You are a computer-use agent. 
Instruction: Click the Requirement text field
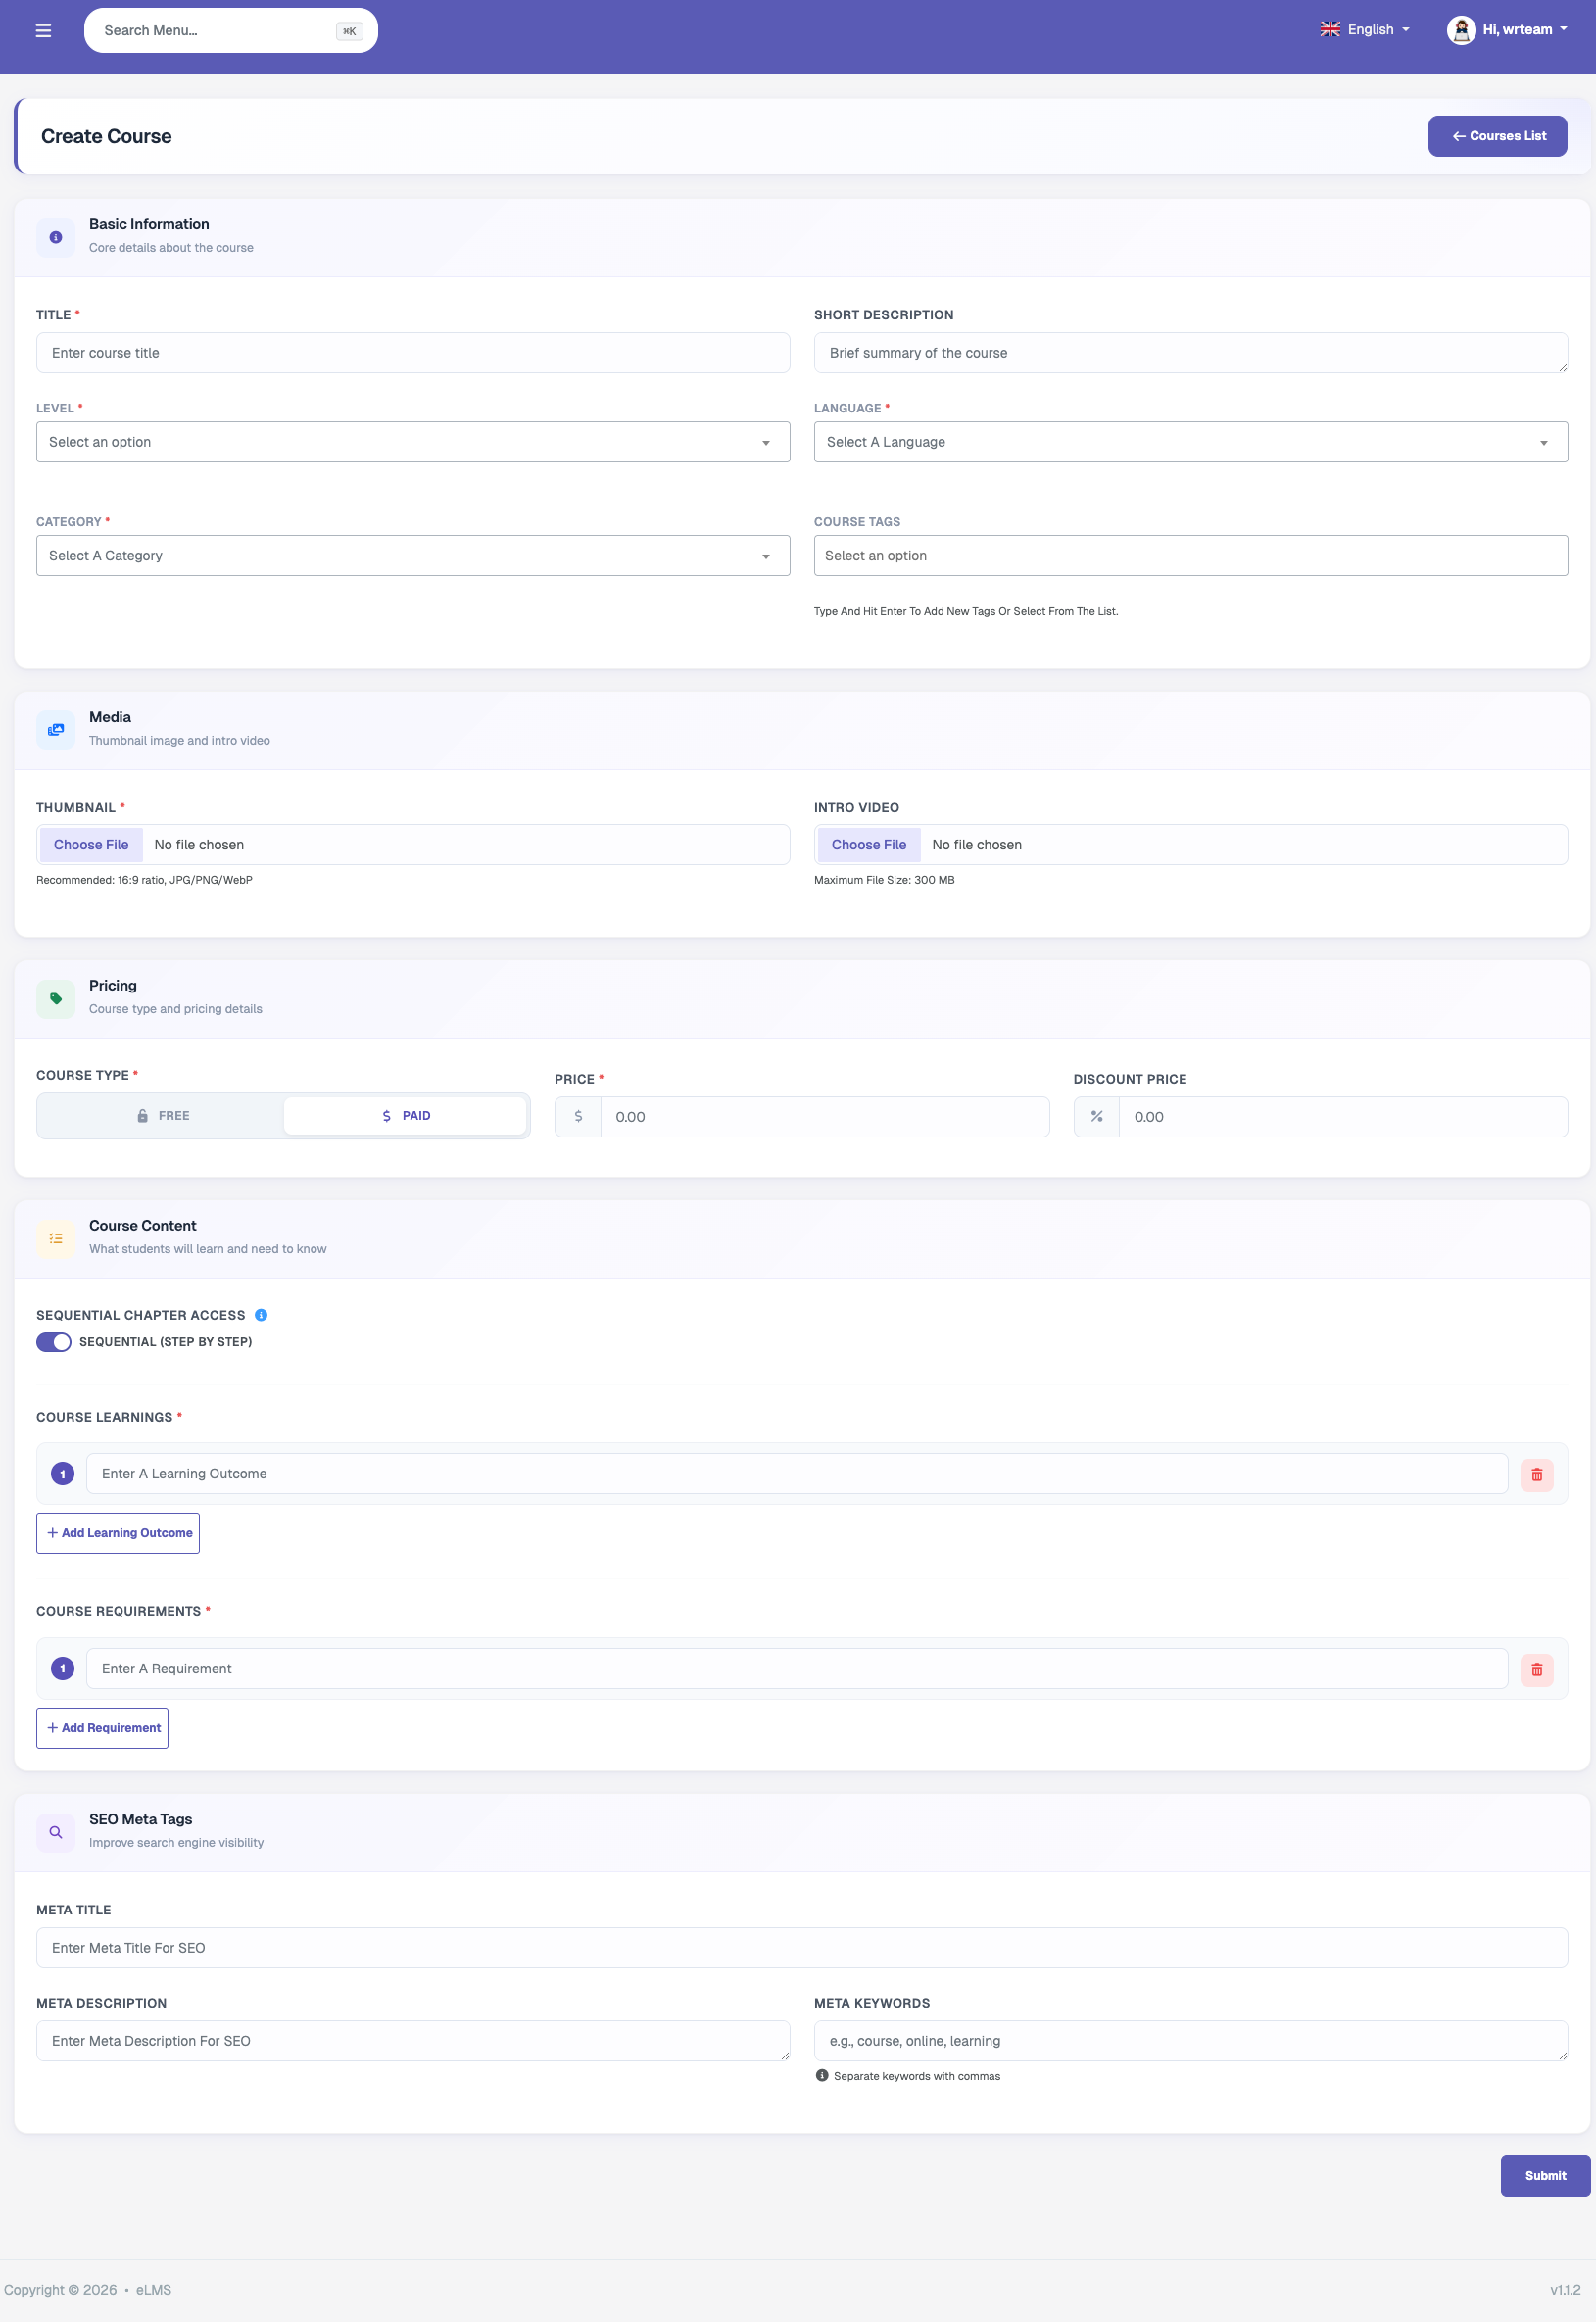point(797,1669)
